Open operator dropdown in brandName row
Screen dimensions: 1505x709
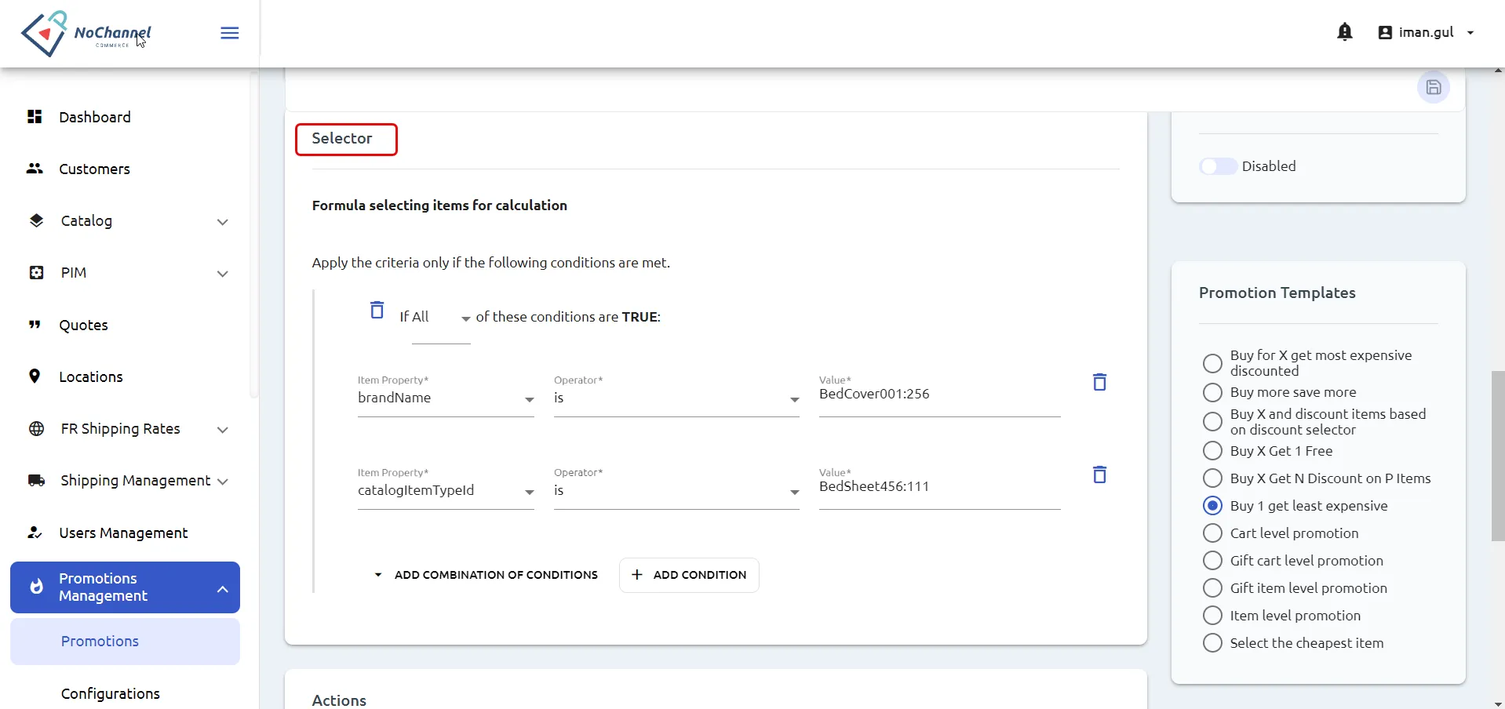pos(676,398)
